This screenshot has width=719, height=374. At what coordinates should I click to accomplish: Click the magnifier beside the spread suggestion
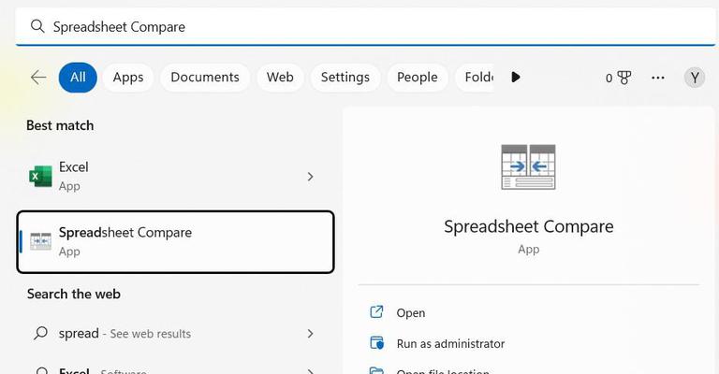tap(41, 333)
